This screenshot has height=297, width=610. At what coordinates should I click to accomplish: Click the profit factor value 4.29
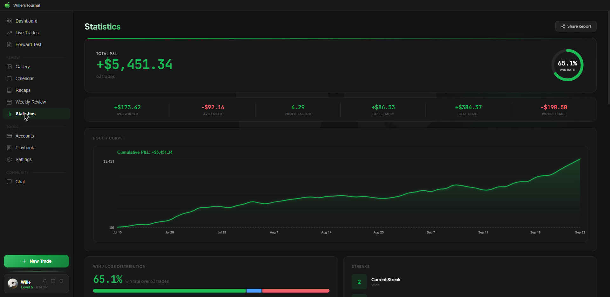298,107
